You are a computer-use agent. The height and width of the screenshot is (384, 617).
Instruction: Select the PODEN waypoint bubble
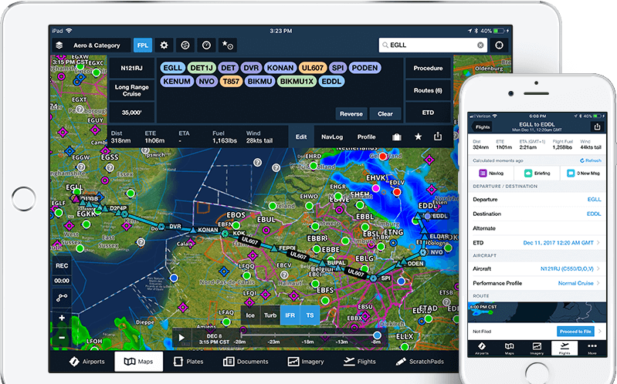point(364,68)
